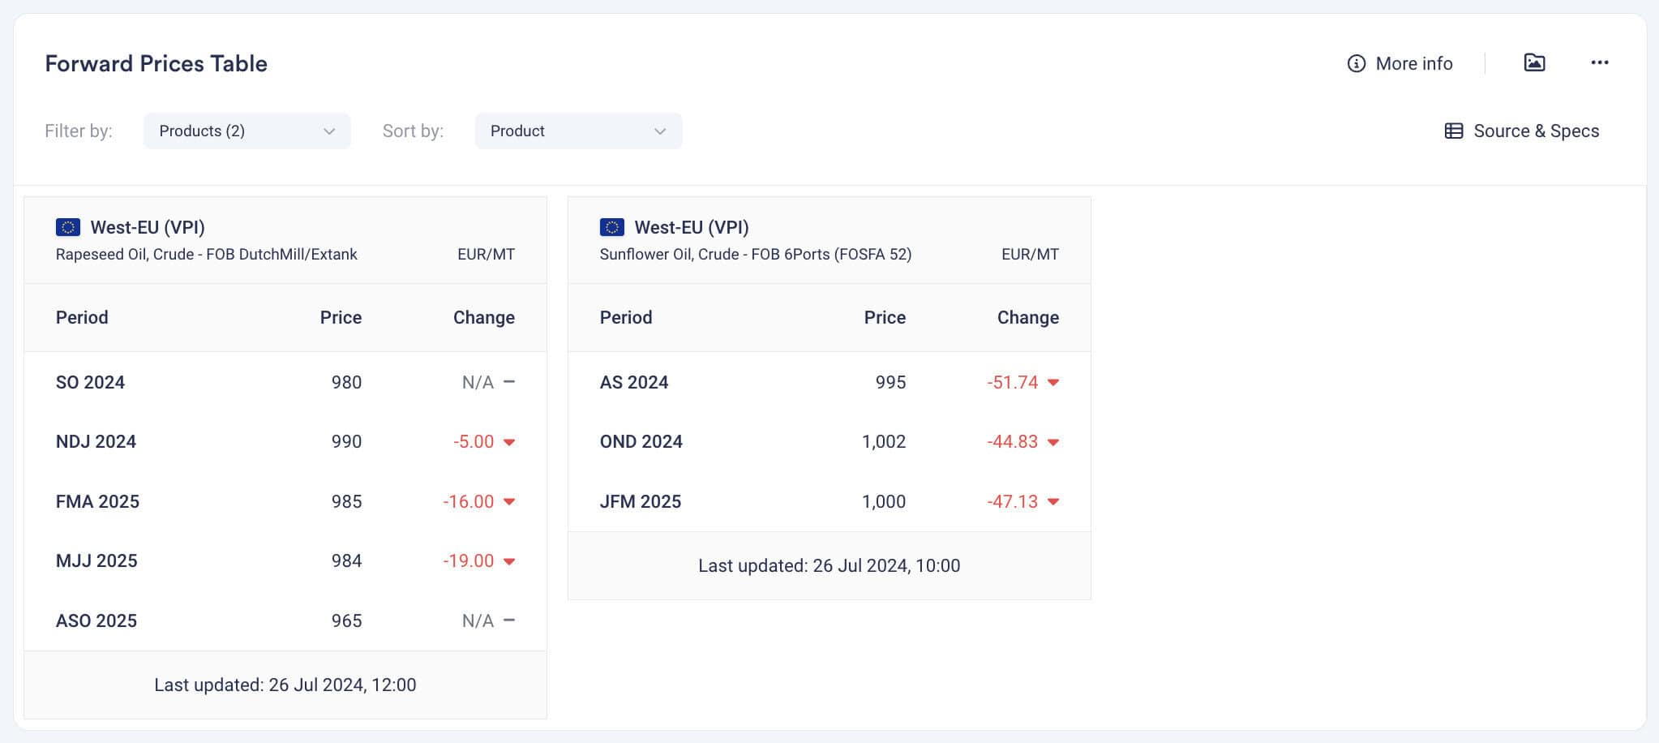Open the image export icon

point(1534,62)
